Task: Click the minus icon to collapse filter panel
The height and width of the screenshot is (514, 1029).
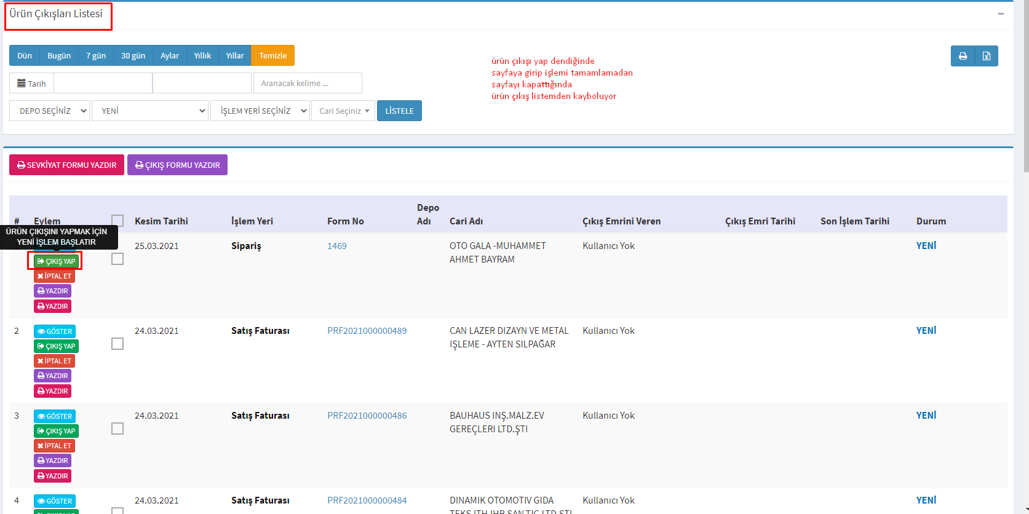Action: click(x=1001, y=14)
